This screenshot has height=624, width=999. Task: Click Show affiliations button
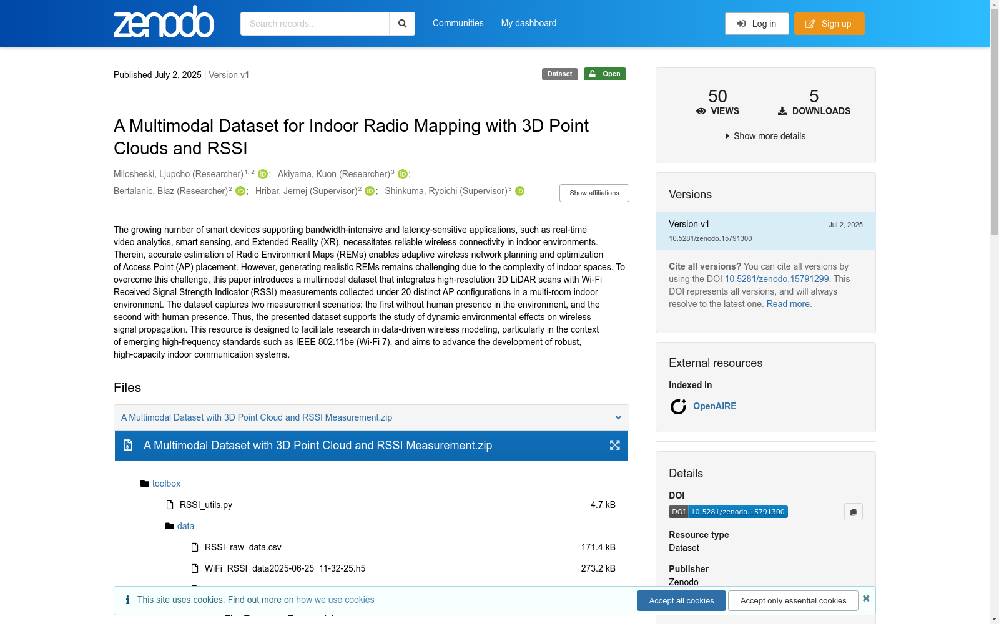594,193
